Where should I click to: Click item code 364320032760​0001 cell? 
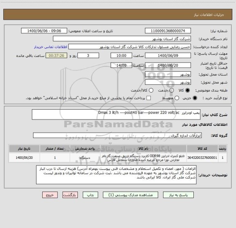coord(202,158)
